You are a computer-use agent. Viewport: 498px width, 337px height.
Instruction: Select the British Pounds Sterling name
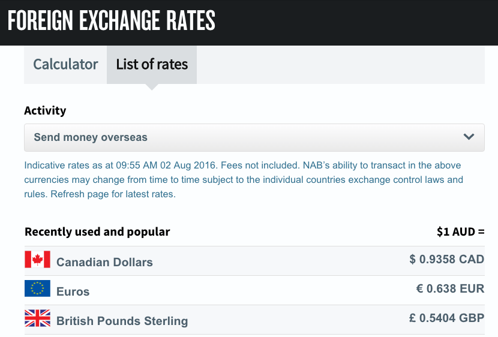point(122,321)
